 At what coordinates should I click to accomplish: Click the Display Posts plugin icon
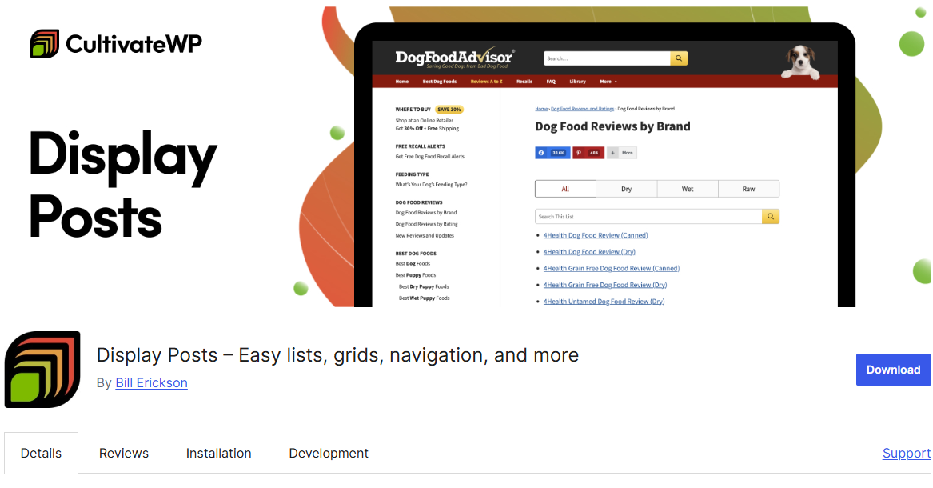(x=42, y=370)
